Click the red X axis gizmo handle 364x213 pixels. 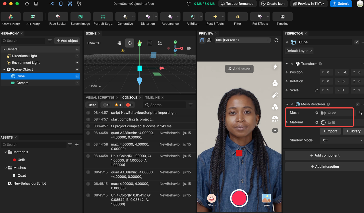(162, 68)
